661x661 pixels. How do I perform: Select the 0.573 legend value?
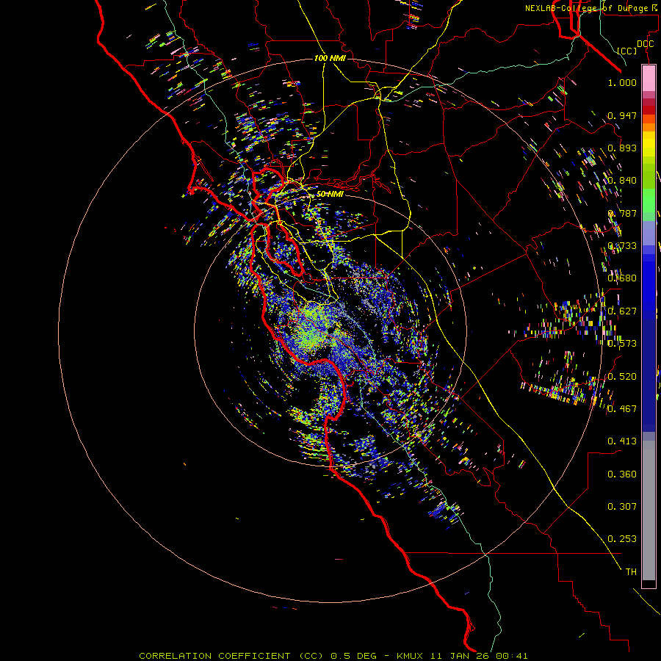click(x=622, y=344)
